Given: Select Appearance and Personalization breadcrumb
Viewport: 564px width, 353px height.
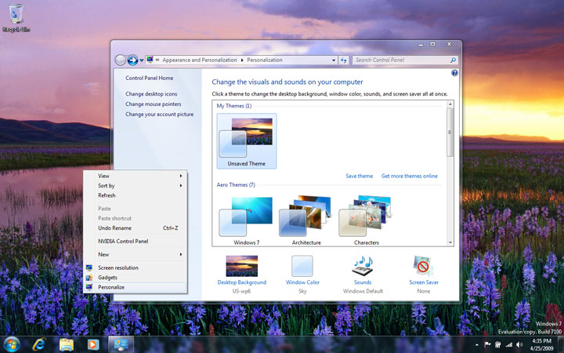Looking at the screenshot, I should tap(199, 60).
